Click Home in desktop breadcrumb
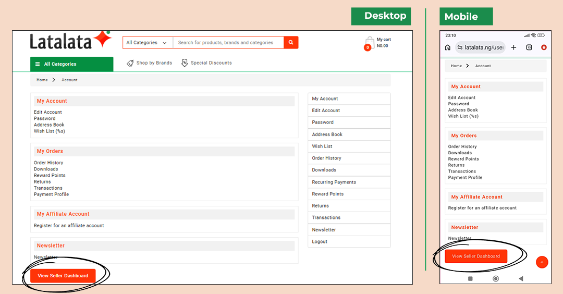 pyautogui.click(x=42, y=80)
